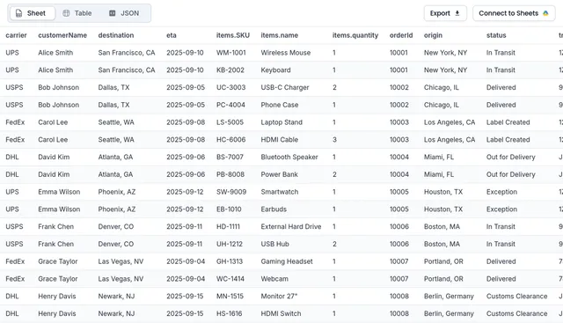Select the KB-2002 SKU cell
Screen dimensions: 563x323
(230, 70)
